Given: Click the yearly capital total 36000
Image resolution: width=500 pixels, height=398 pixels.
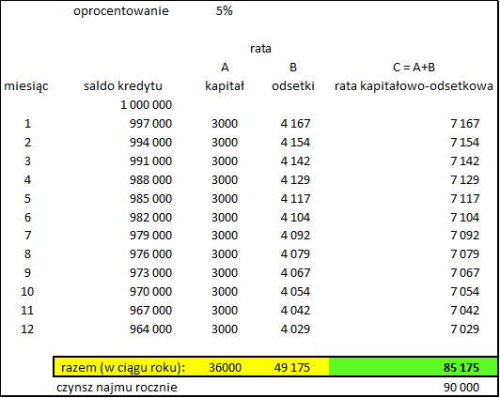Looking at the screenshot, I should pyautogui.click(x=226, y=367).
